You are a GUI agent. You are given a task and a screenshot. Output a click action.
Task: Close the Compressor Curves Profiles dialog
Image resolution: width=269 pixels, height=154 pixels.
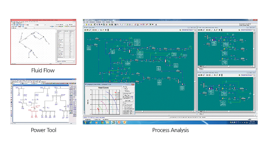(x=133, y=85)
